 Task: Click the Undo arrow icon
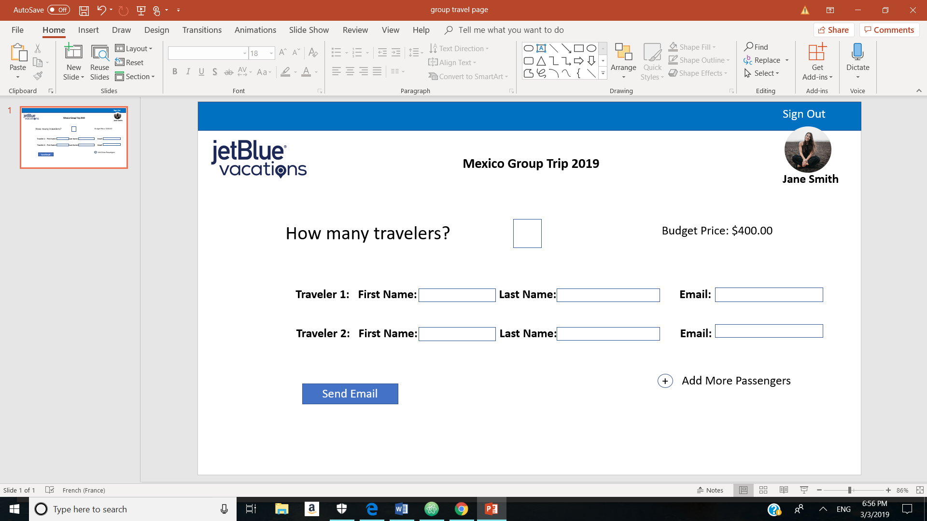pyautogui.click(x=101, y=10)
